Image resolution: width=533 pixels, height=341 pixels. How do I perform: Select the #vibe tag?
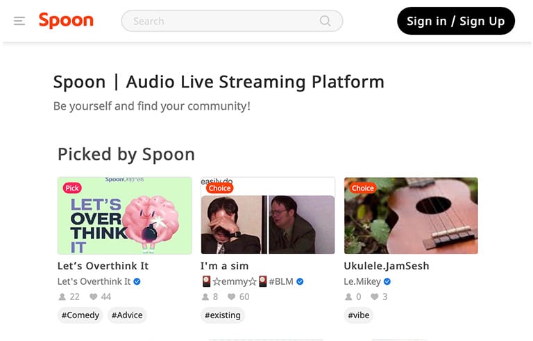[x=359, y=315]
